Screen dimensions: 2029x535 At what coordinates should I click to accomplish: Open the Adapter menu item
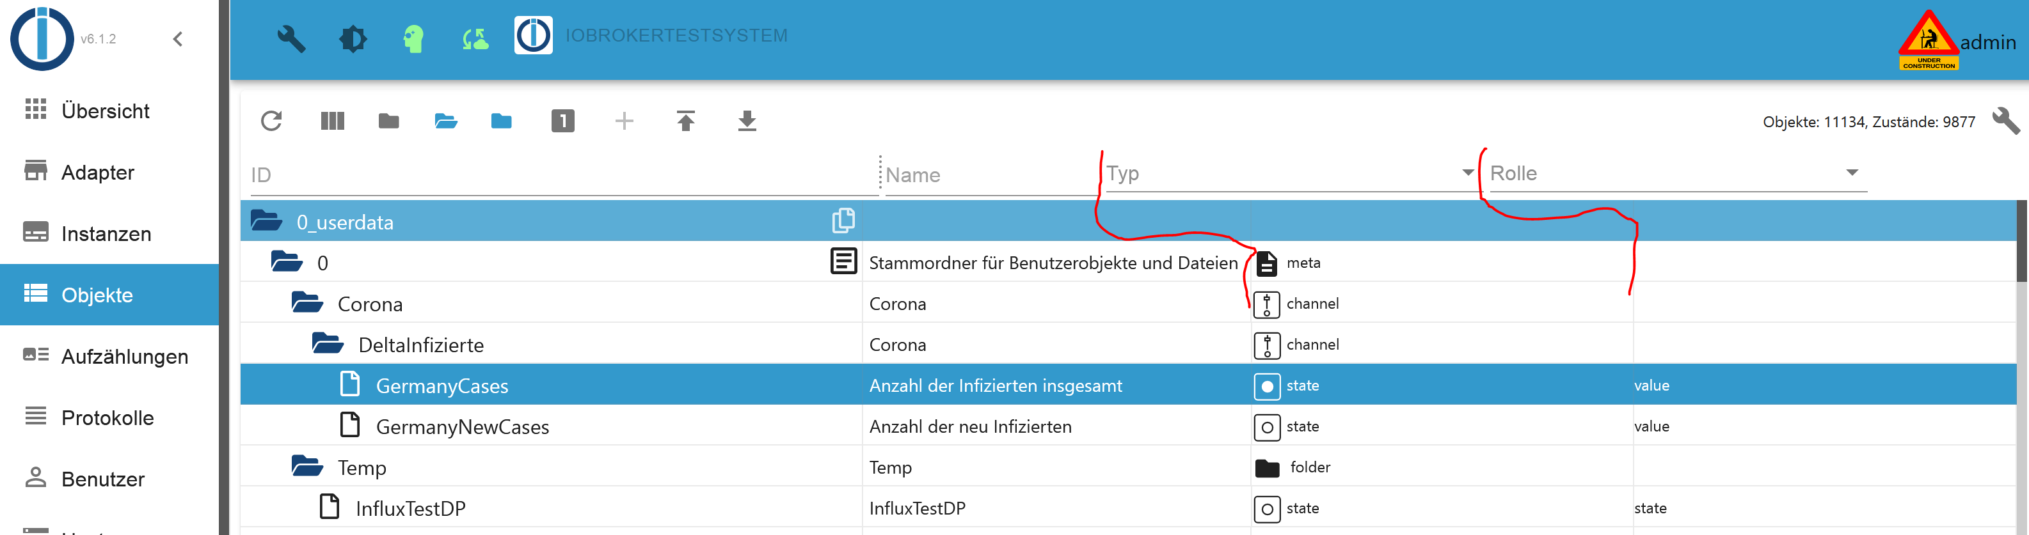pyautogui.click(x=109, y=173)
